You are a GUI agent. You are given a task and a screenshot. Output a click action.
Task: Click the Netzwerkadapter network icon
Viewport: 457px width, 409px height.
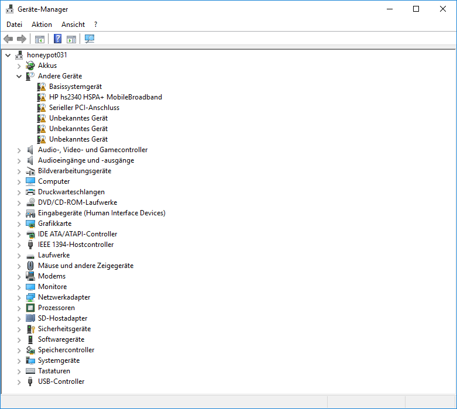coord(30,297)
